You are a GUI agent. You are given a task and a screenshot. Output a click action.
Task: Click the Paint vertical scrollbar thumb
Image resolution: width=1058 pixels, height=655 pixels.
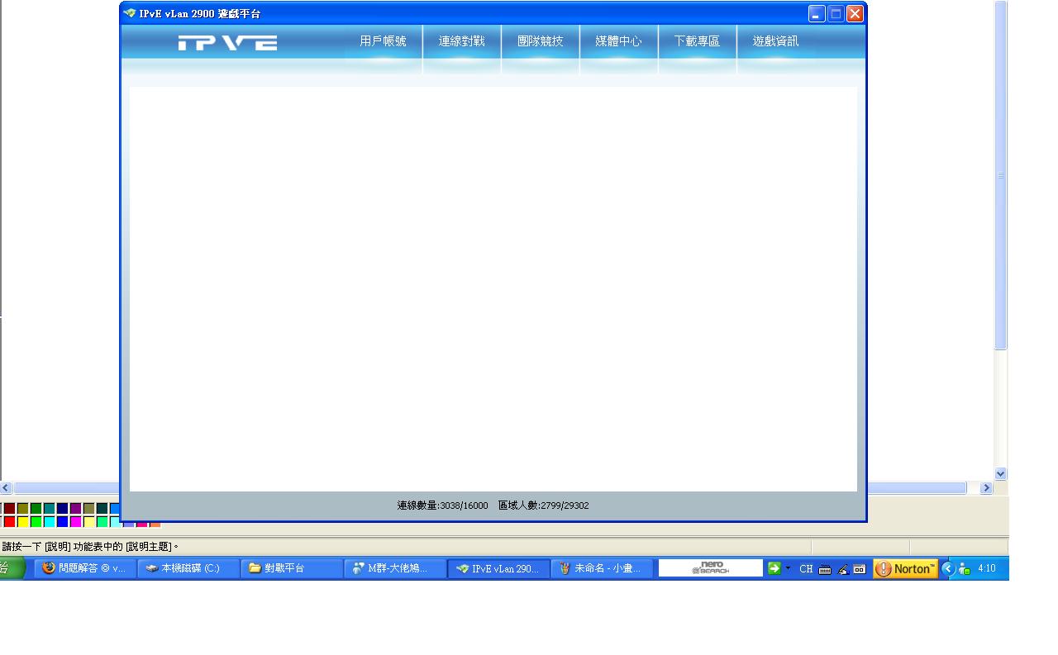click(x=1001, y=175)
